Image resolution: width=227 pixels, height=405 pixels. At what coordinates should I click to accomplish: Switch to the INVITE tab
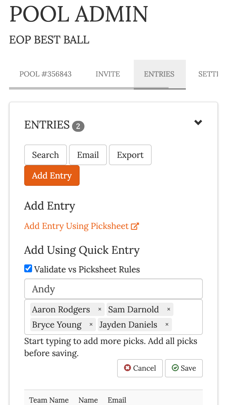[108, 74]
